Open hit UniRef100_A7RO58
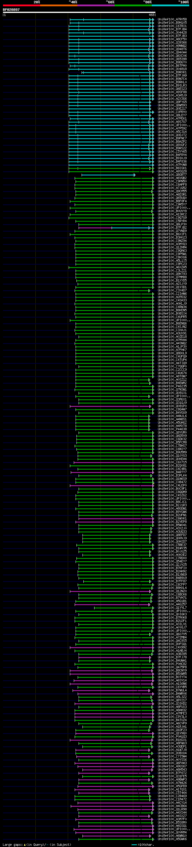The width and height of the screenshot is (192, 847). pos(172,20)
